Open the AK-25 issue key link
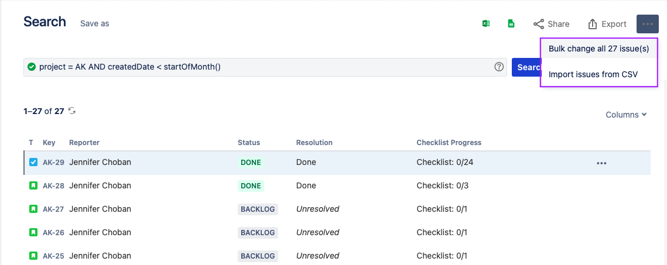This screenshot has width=667, height=265. click(53, 256)
